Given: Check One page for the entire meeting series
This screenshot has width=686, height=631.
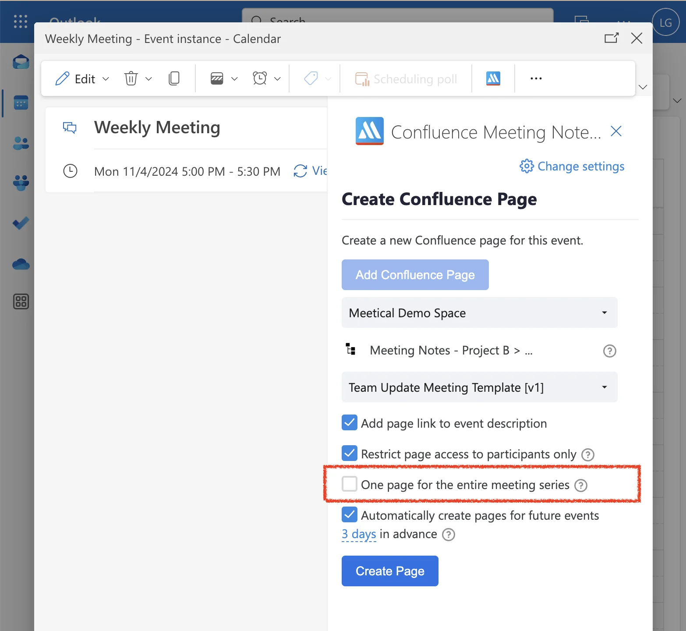Looking at the screenshot, I should click(349, 484).
